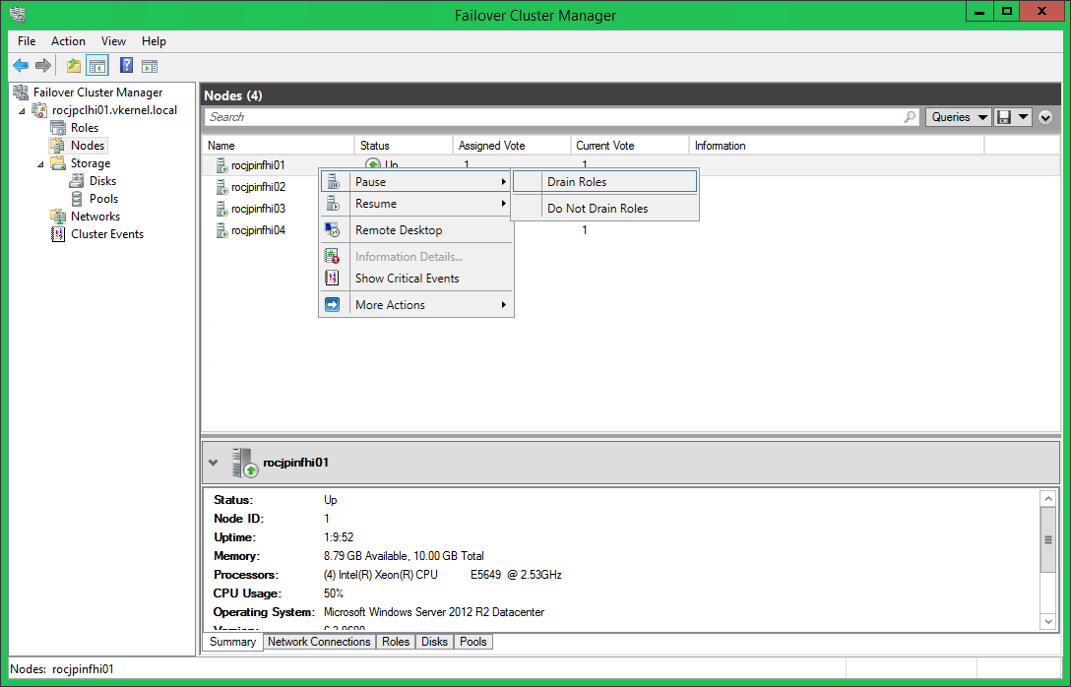Select Resume in the context menu

coord(416,204)
